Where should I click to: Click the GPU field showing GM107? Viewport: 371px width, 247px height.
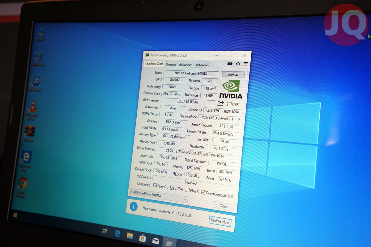[175, 80]
